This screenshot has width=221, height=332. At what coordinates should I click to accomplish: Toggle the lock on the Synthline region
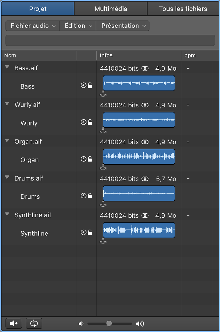[x=90, y=232]
